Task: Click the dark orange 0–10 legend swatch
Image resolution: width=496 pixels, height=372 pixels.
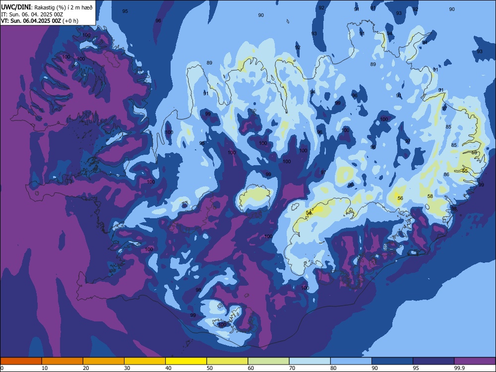Action: pyautogui.click(x=21, y=361)
